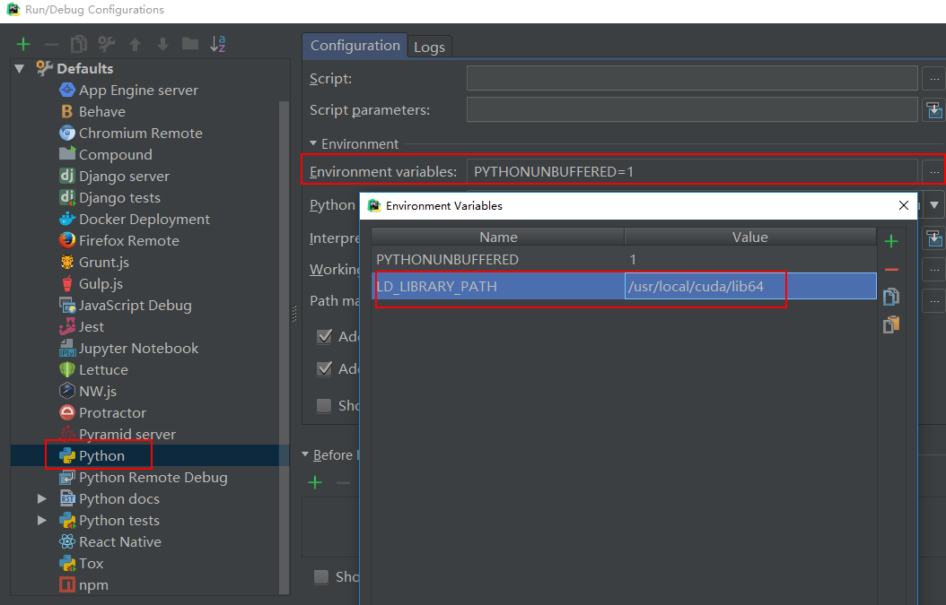Switch to the Configuration tab
This screenshot has height=605, width=946.
coord(355,46)
